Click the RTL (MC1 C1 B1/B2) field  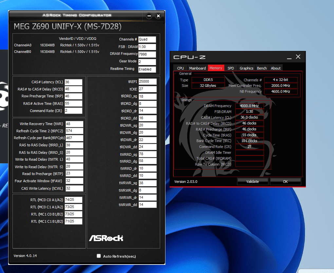pos(73,221)
